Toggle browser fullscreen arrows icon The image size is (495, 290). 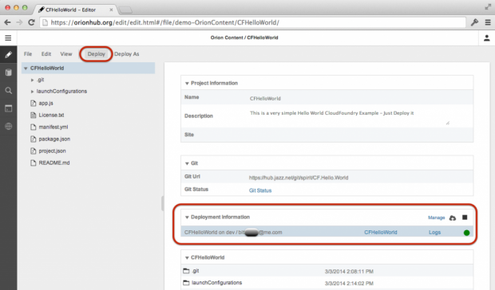pyautogui.click(x=488, y=7)
